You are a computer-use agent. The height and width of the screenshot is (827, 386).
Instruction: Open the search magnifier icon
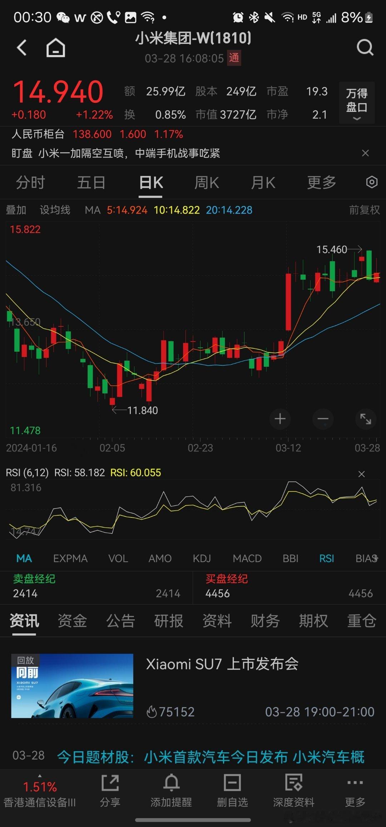pyautogui.click(x=365, y=47)
